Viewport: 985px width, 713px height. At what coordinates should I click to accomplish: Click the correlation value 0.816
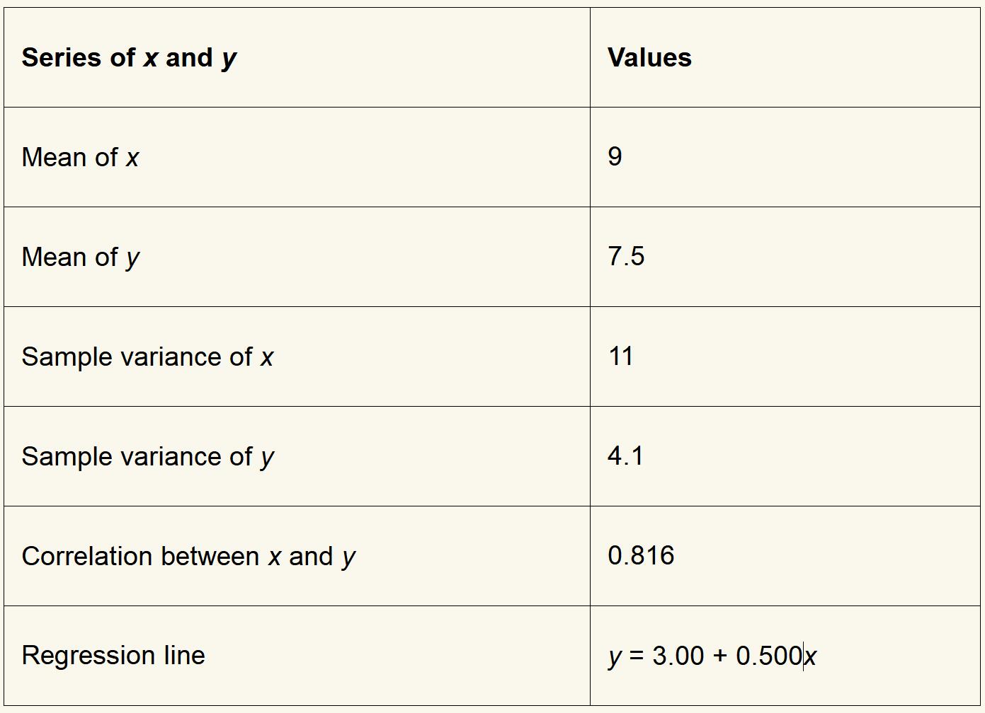pos(641,556)
